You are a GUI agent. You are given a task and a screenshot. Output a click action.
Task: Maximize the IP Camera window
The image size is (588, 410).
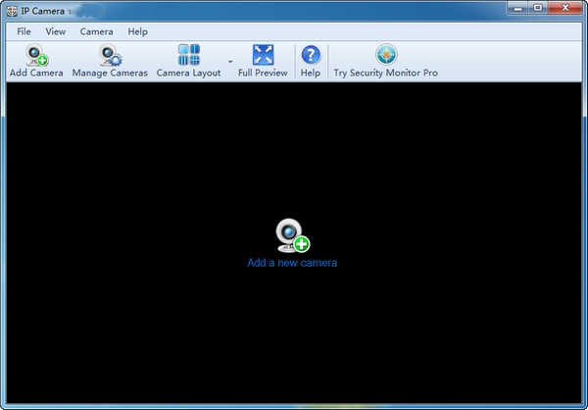(x=538, y=8)
